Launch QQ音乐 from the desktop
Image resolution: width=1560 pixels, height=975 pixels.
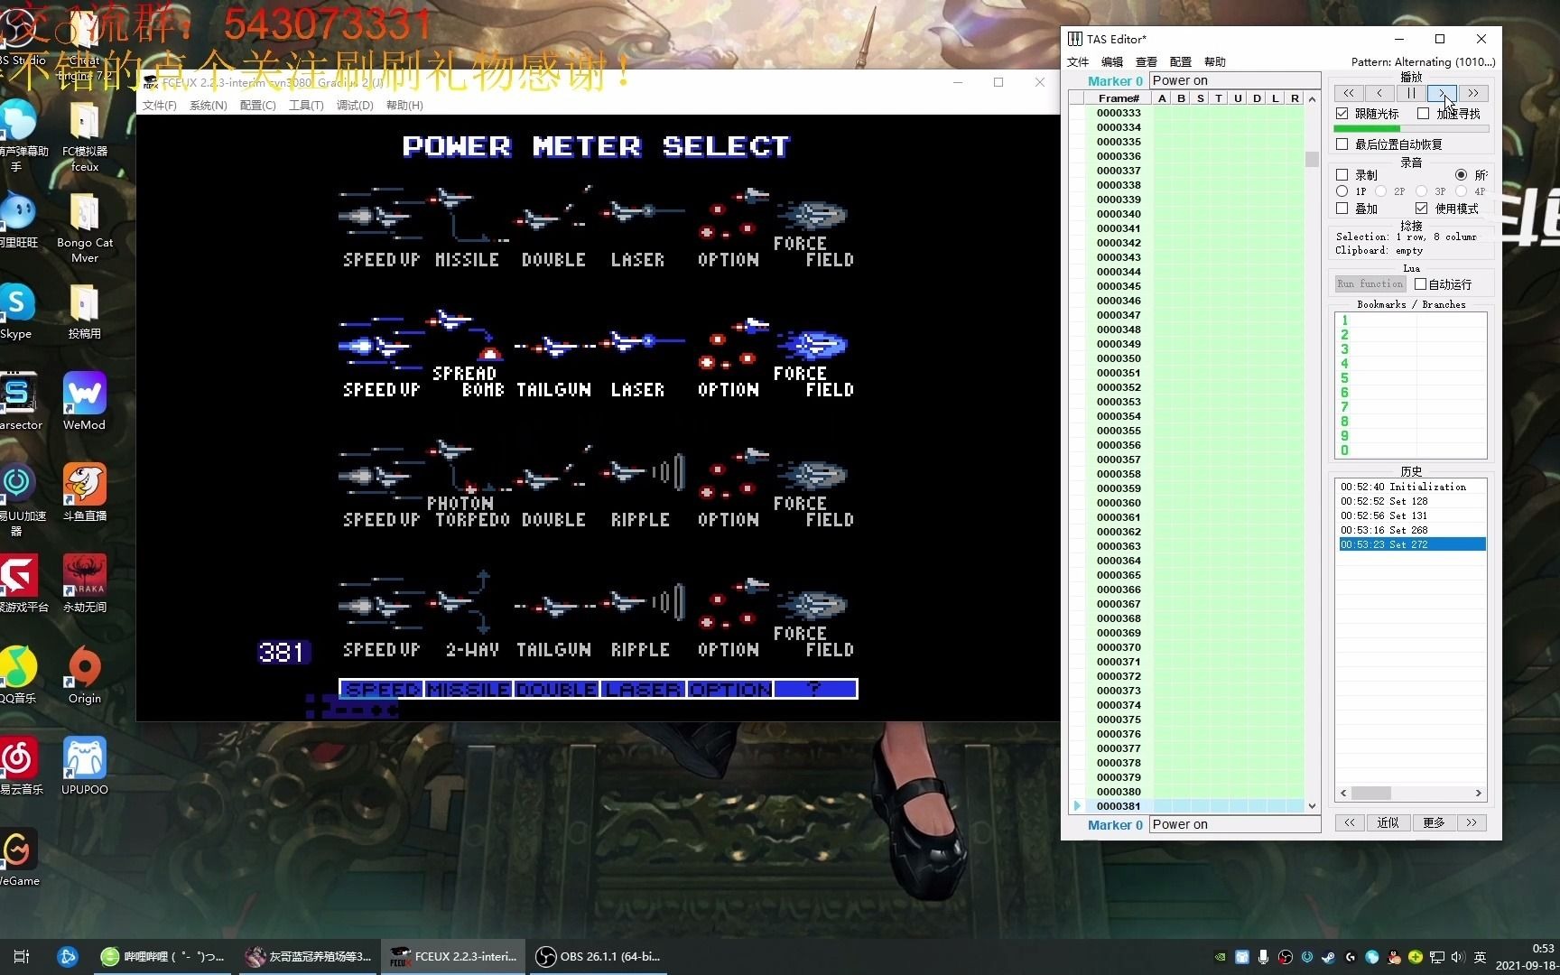tap(18, 675)
